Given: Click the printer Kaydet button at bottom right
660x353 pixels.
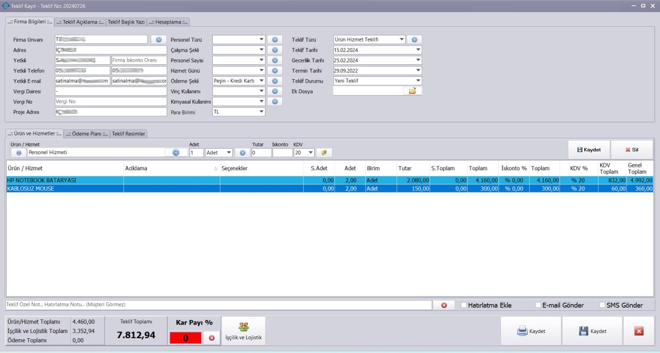Looking at the screenshot, I should click(530, 330).
